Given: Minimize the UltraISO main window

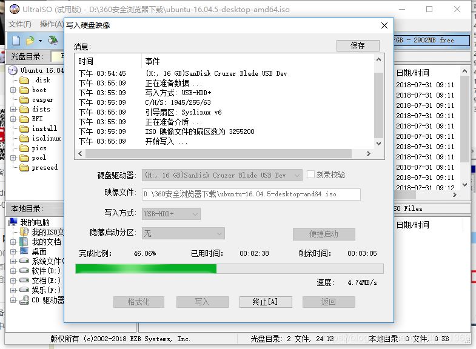Looking at the screenshot, I should [x=402, y=9].
